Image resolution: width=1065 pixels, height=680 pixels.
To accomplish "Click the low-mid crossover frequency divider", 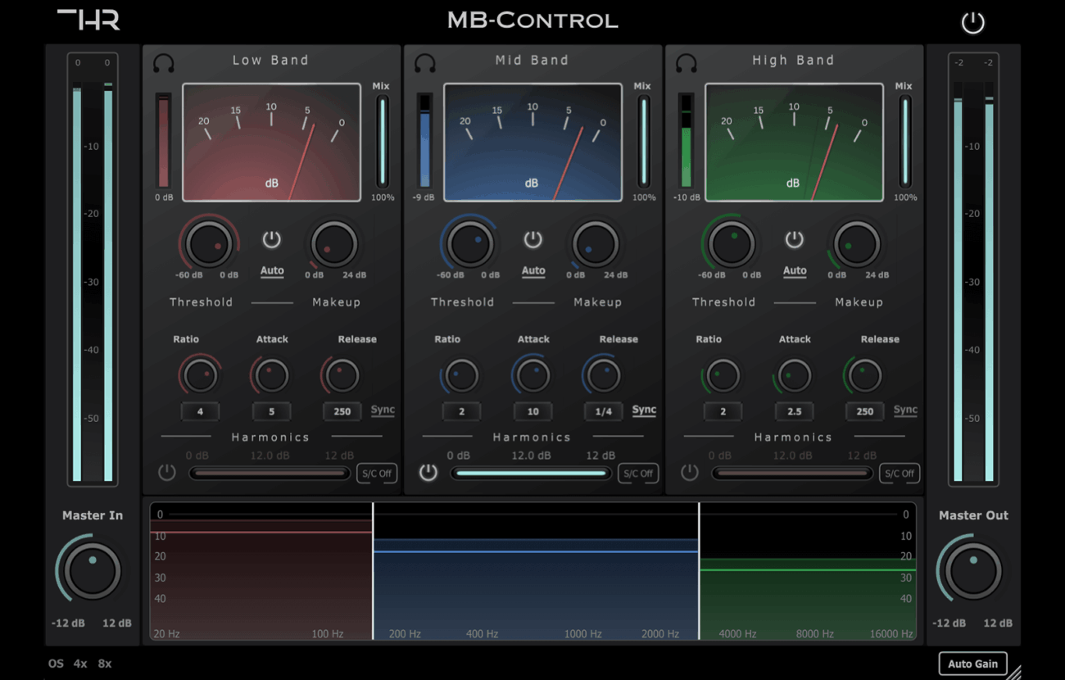I will [x=373, y=571].
